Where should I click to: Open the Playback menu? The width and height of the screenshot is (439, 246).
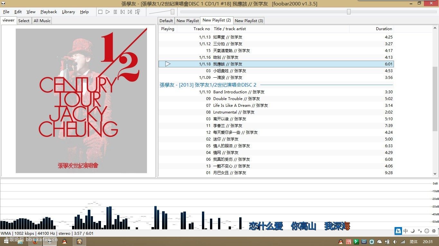49,12
